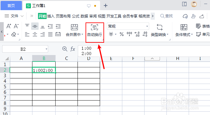This screenshot has height=115, width=210.
Task: Click the merge and center icon
Action: point(74,27)
